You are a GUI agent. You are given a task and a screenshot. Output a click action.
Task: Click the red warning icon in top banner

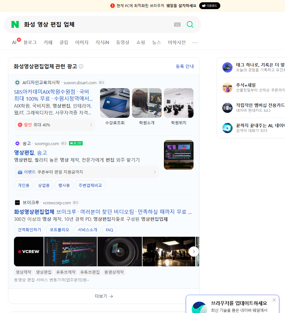[x=112, y=6]
